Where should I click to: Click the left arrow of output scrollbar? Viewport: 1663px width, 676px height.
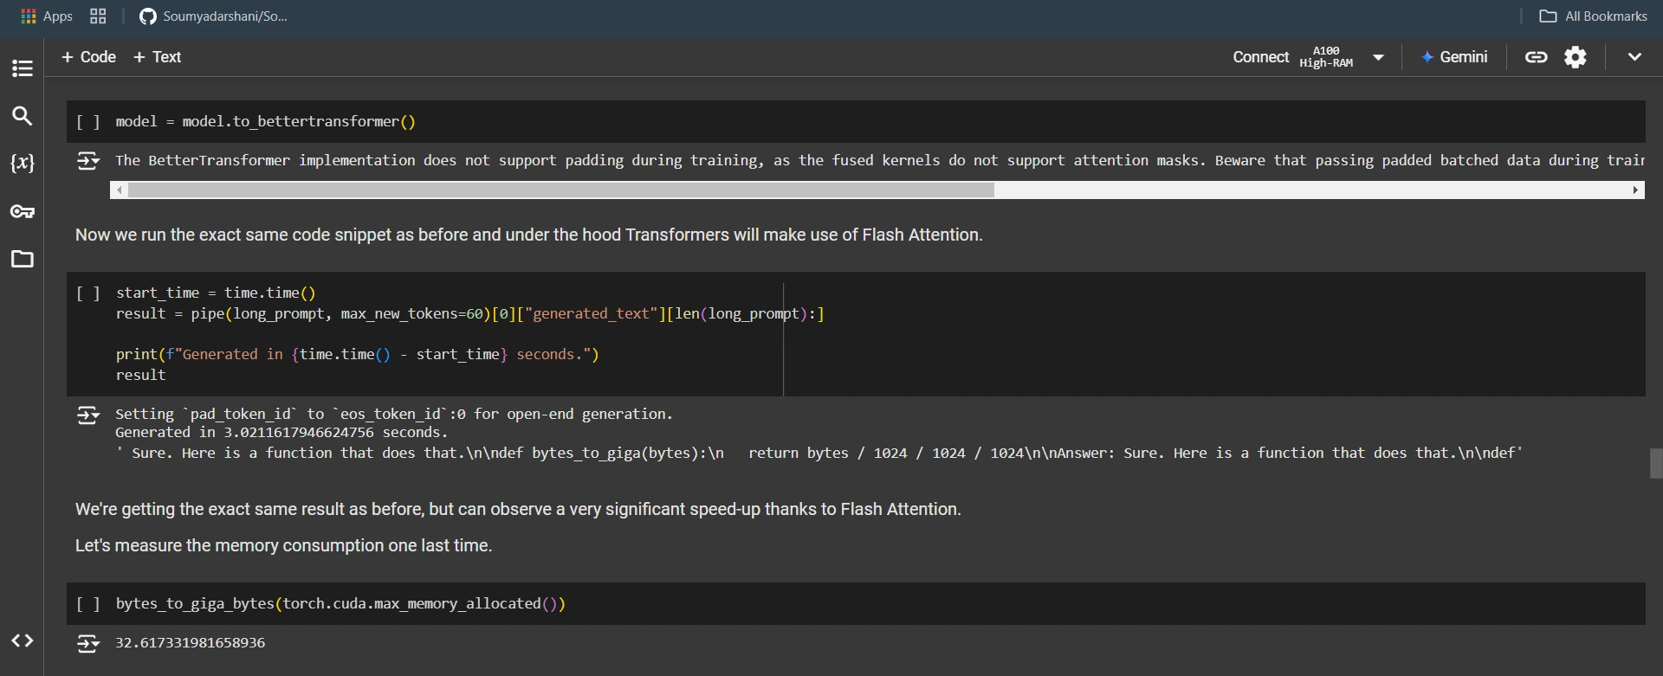[x=119, y=190]
